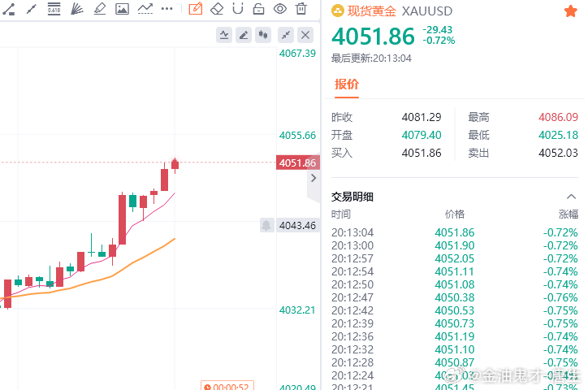Select the trade row at 20:13:04

coord(455,232)
